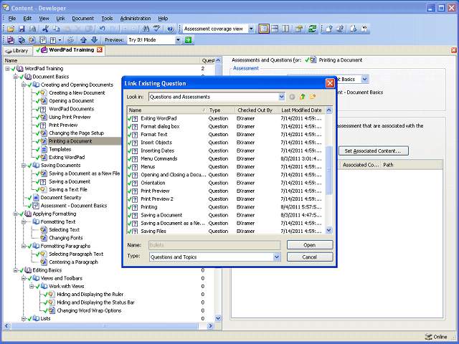Click the dialog list scroll-down arrow
The width and height of the screenshot is (459, 344).
tap(328, 230)
